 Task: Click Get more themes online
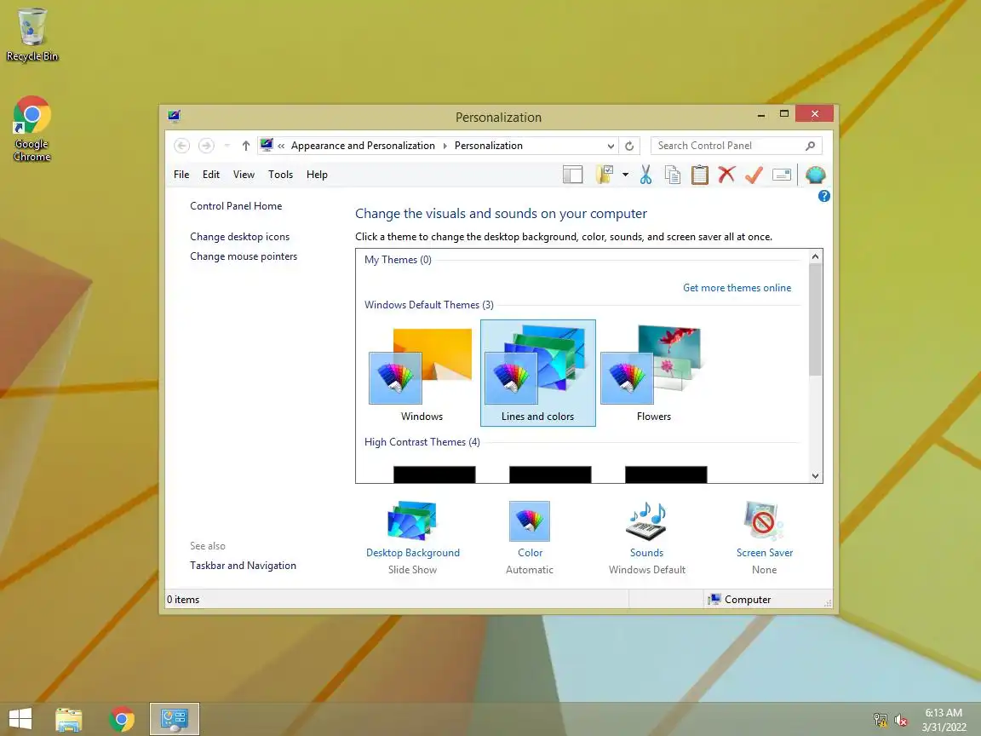coord(737,288)
